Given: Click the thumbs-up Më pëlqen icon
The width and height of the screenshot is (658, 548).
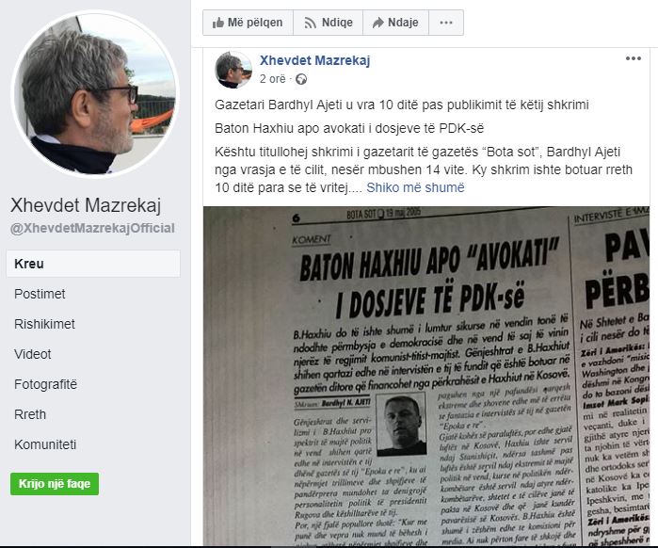Looking at the screenshot, I should 217,23.
